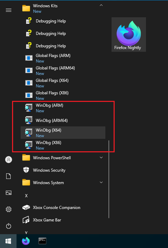The image size is (168, 248).
Task: Click the app list scrollbar
Action: [x=109, y=179]
